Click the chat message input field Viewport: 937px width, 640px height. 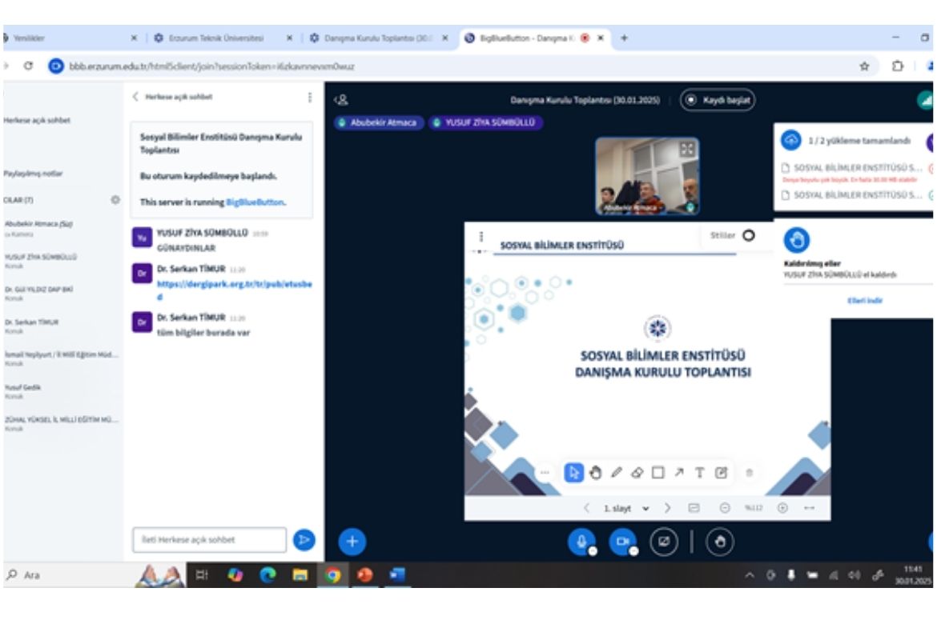pyautogui.click(x=208, y=540)
